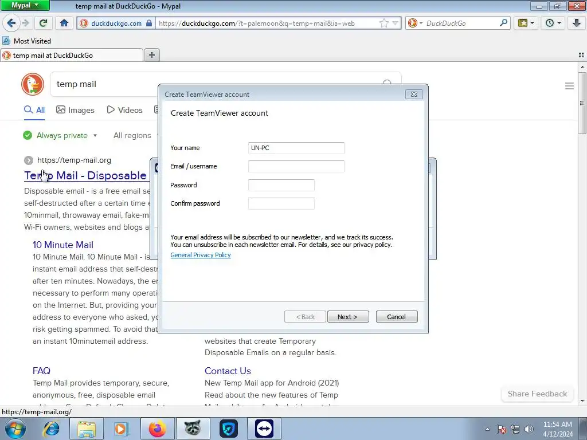This screenshot has height=440, width=587.
Task: Open the Action Center flag icon
Action: pos(502,430)
